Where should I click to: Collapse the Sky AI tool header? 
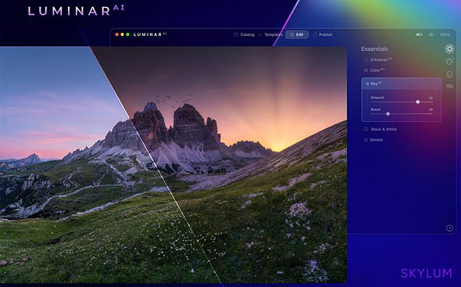coord(402,84)
